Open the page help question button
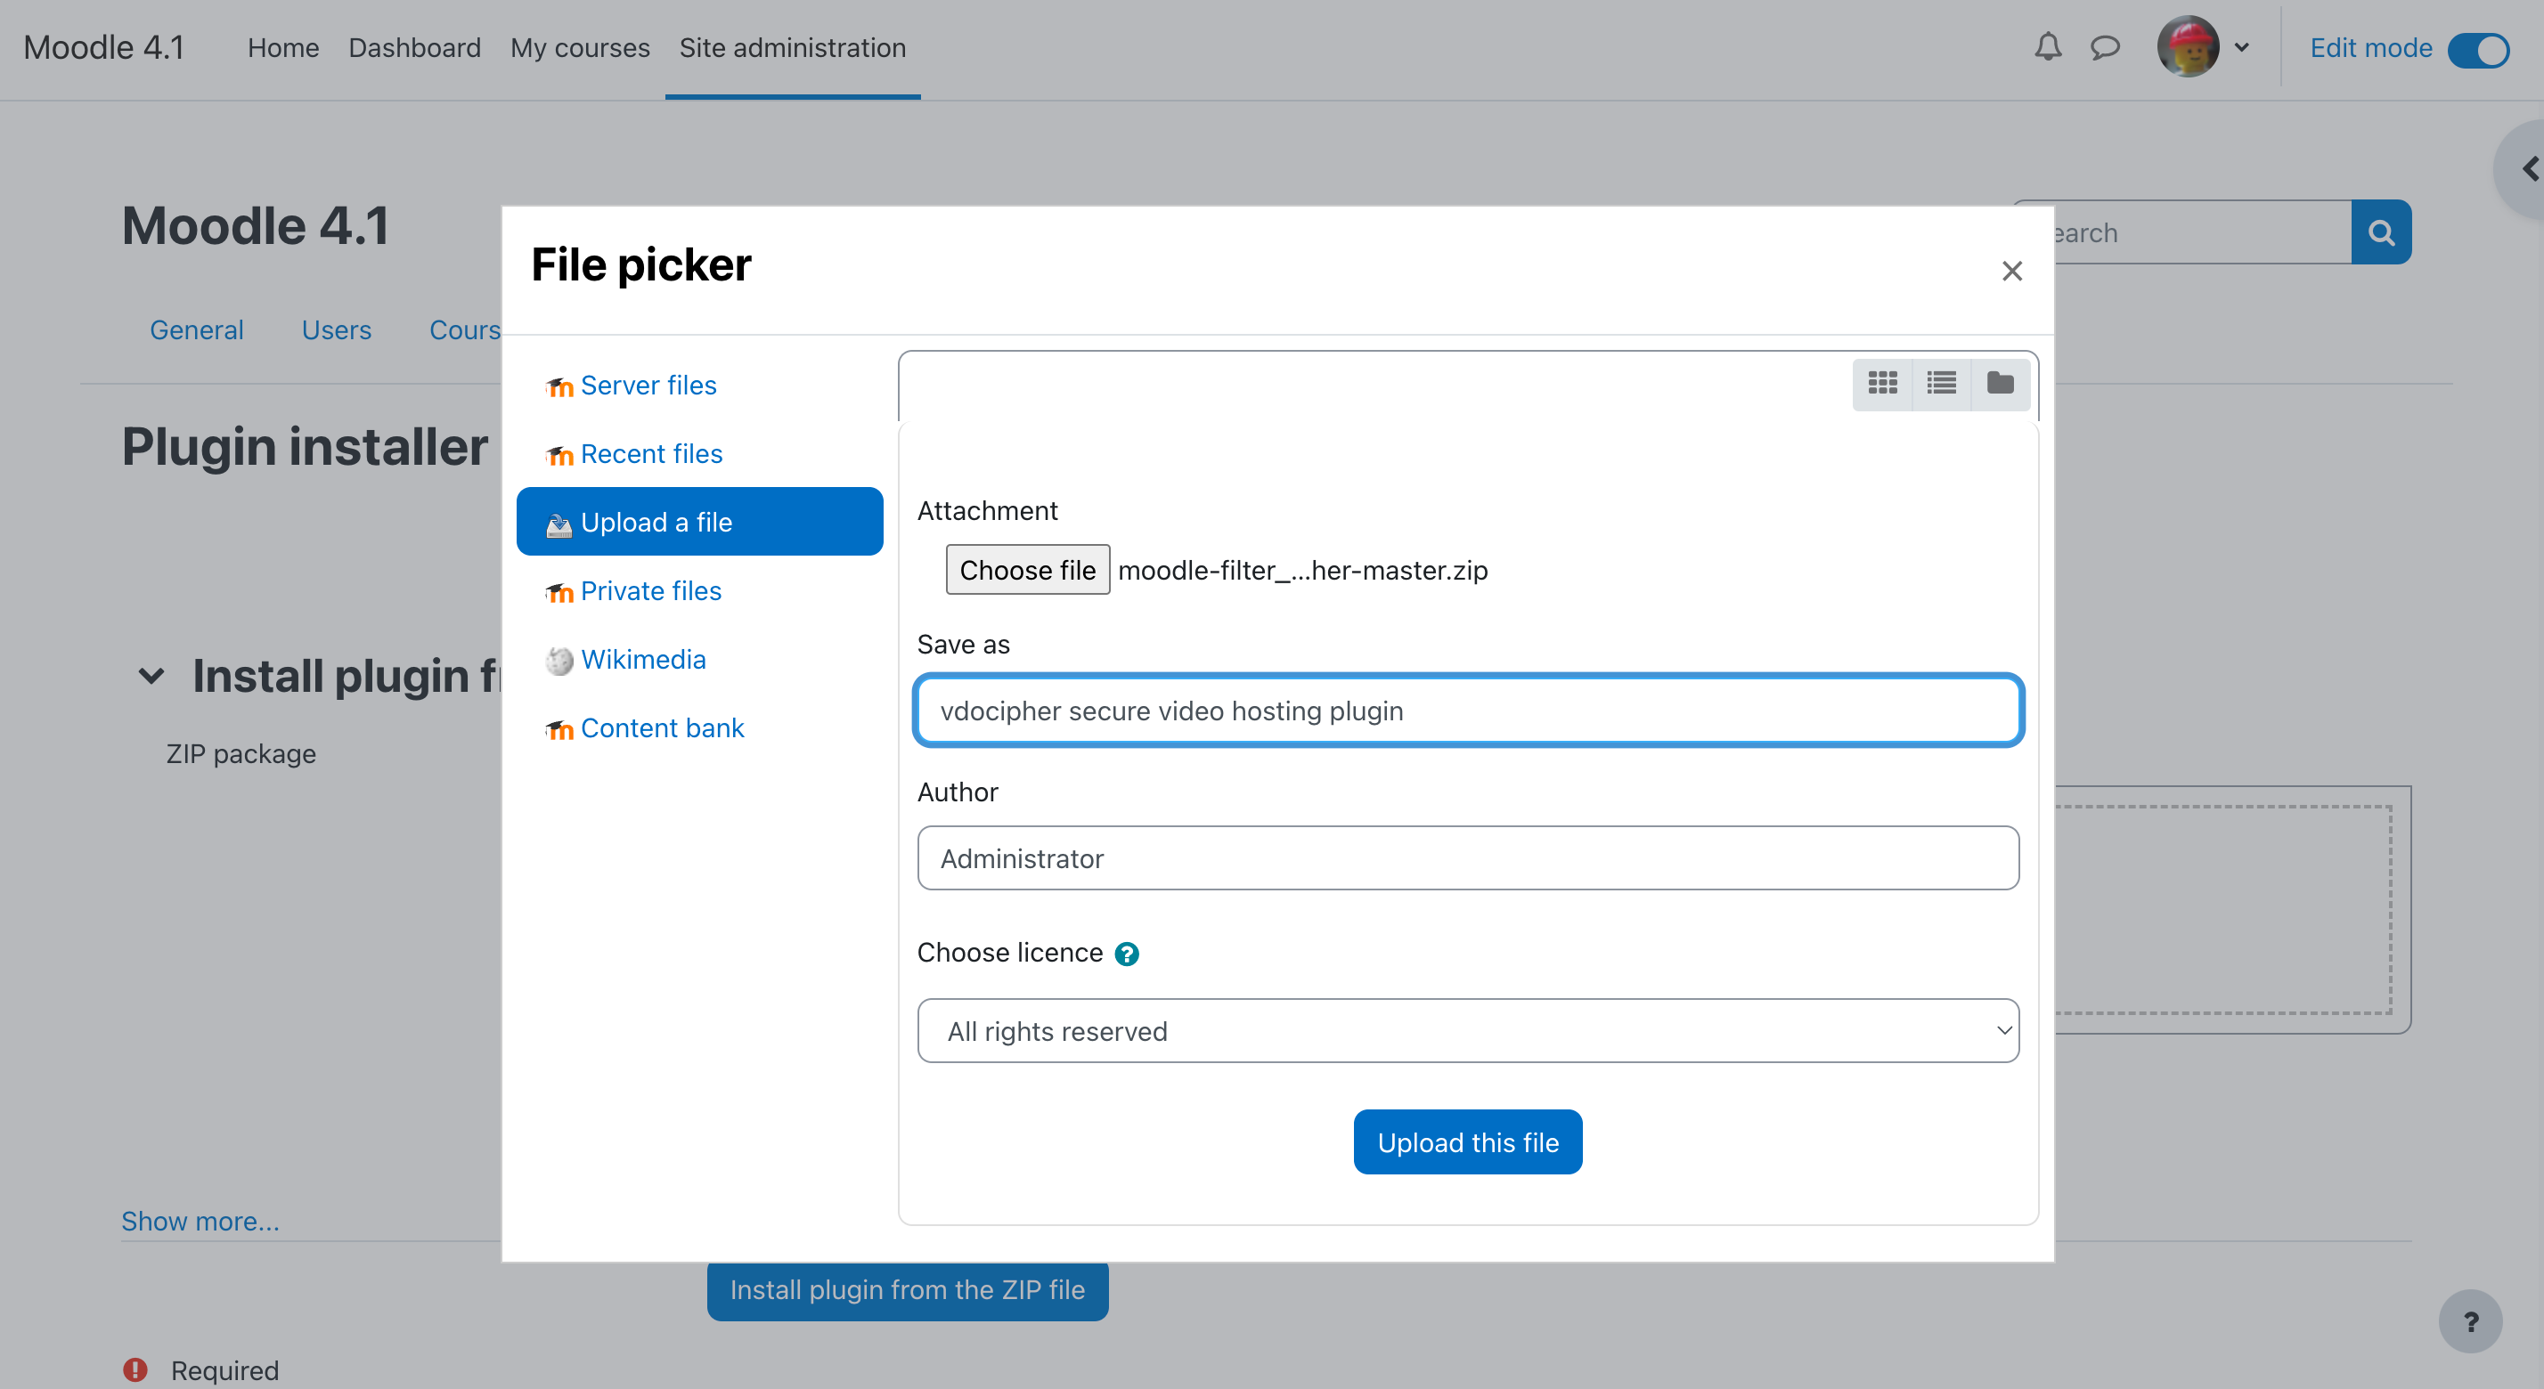The width and height of the screenshot is (2544, 1389). (x=2469, y=1322)
